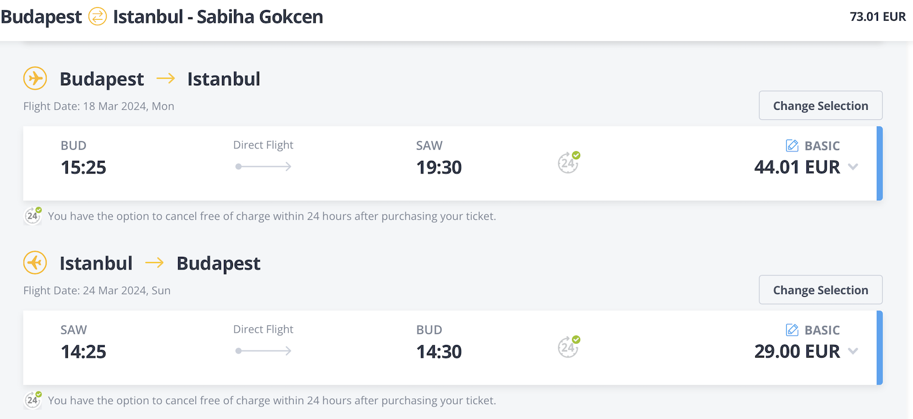This screenshot has height=419, width=913.
Task: Click the returning plane icon beside Istanbul
Action: point(35,262)
